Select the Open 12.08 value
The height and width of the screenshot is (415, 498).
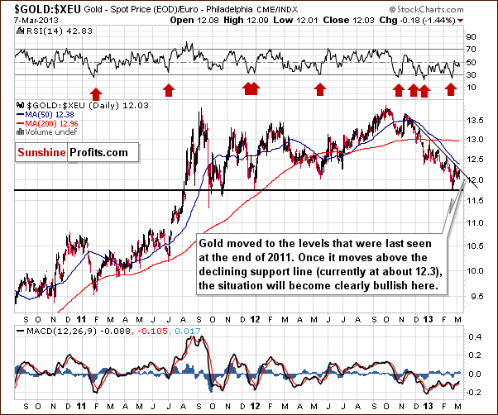194,21
